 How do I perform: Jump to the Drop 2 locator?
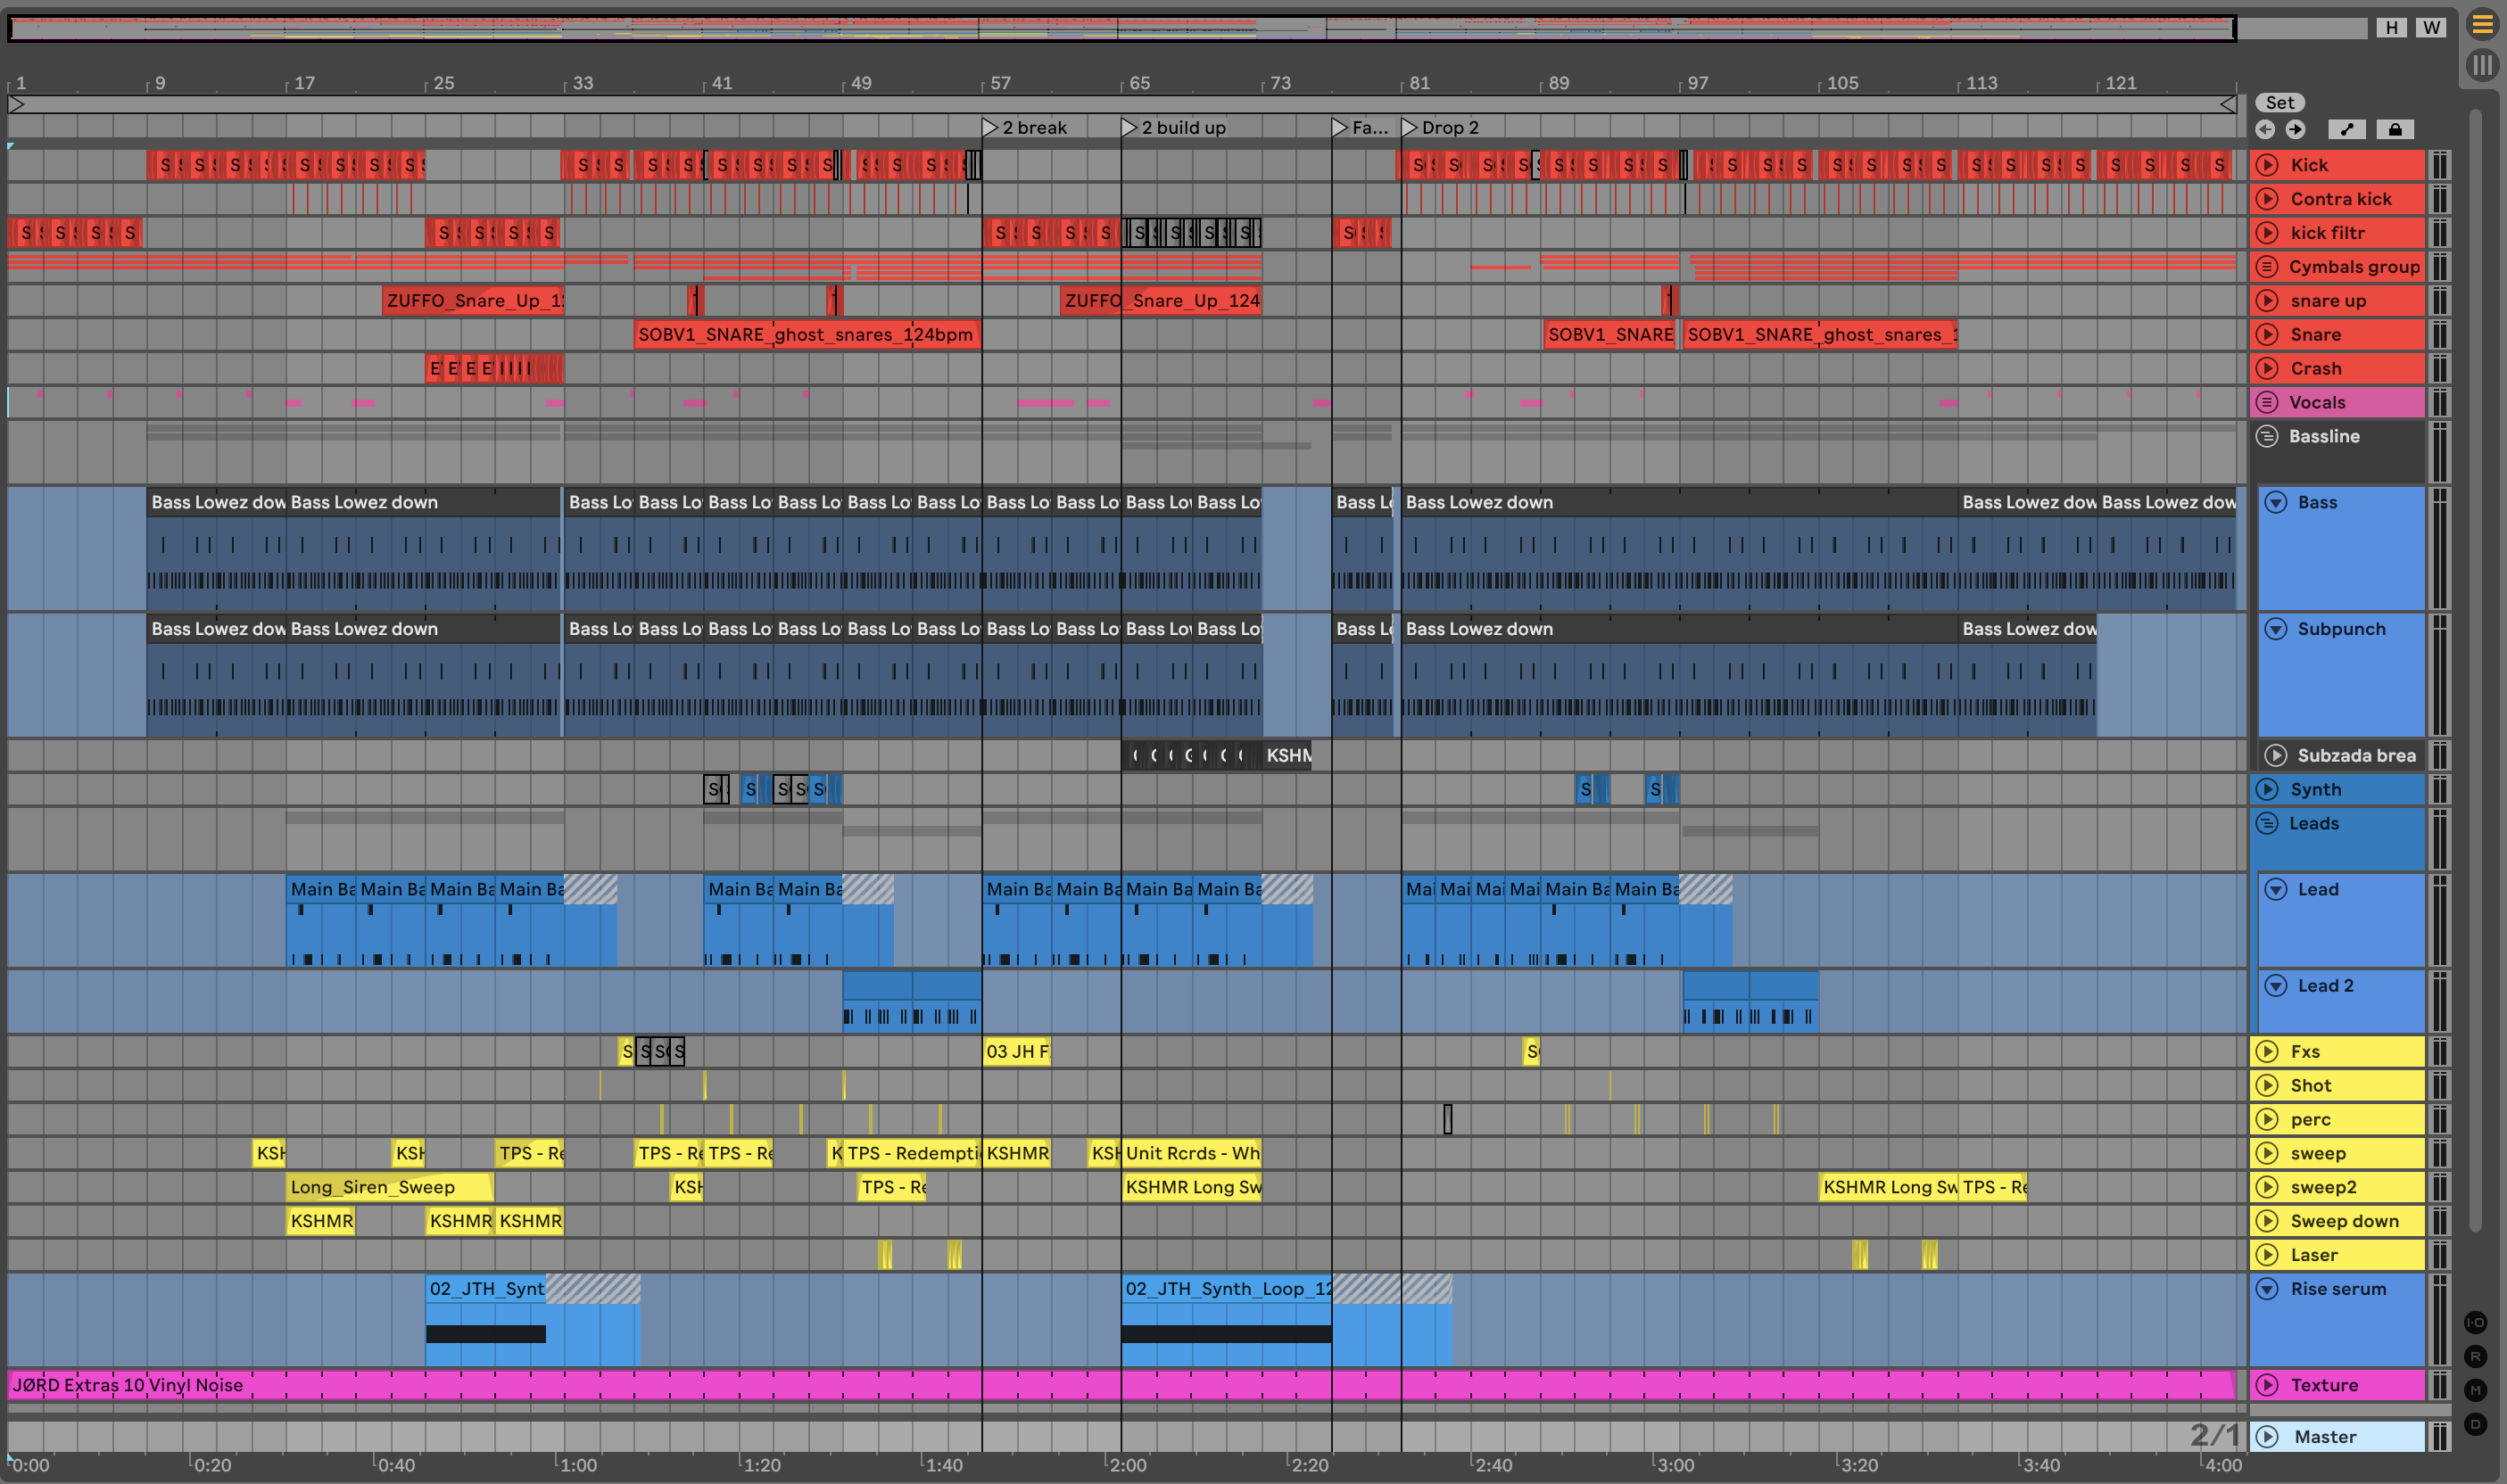(x=1410, y=127)
